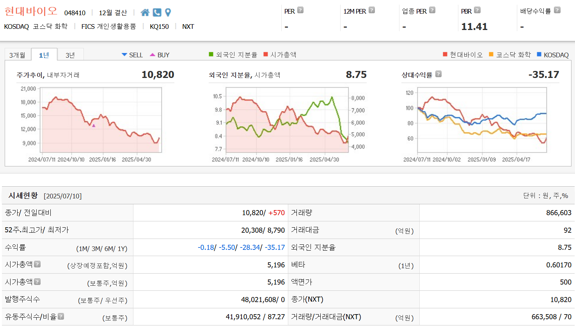
Task: Open help icon beside 시가총액 보통주 row
Action: tap(37, 281)
